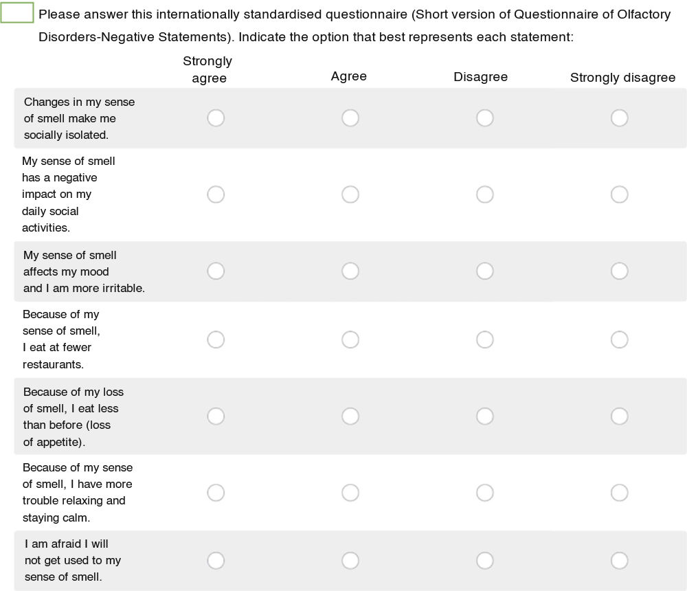The image size is (687, 591).
Task: Select Strongly disagree for afraid statement
Action: pyautogui.click(x=619, y=561)
